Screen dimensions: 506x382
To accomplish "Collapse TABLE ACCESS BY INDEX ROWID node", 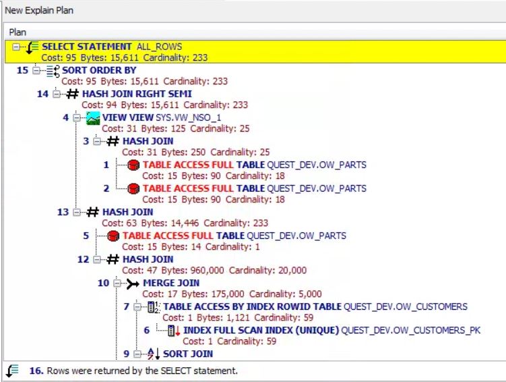I will point(138,306).
